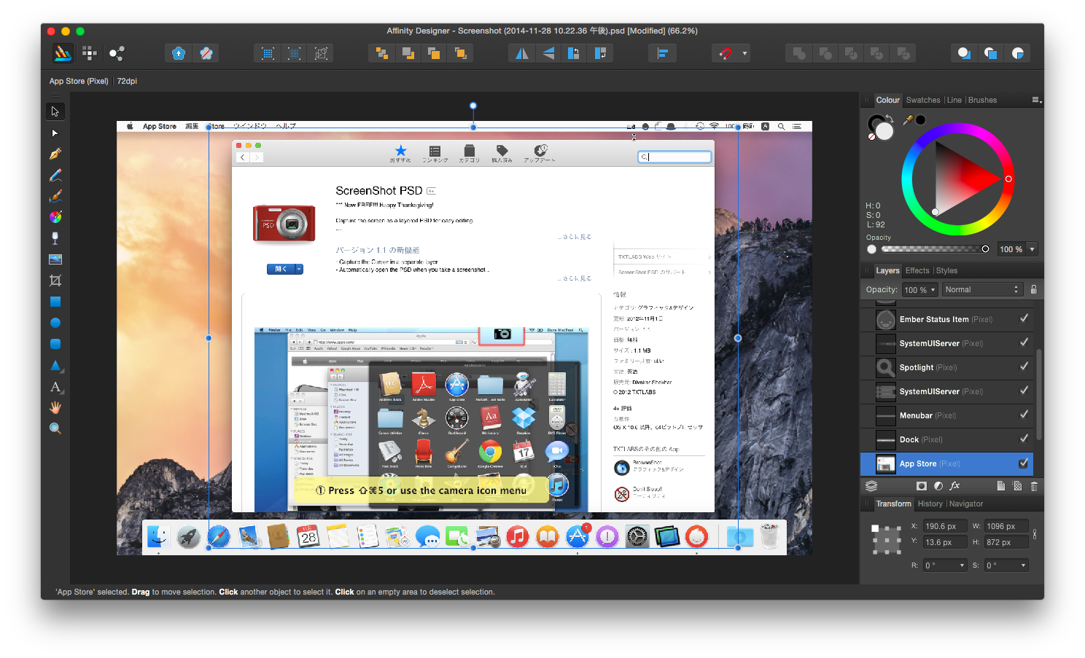
Task: Switch to the Export persona
Action: pyautogui.click(x=117, y=52)
